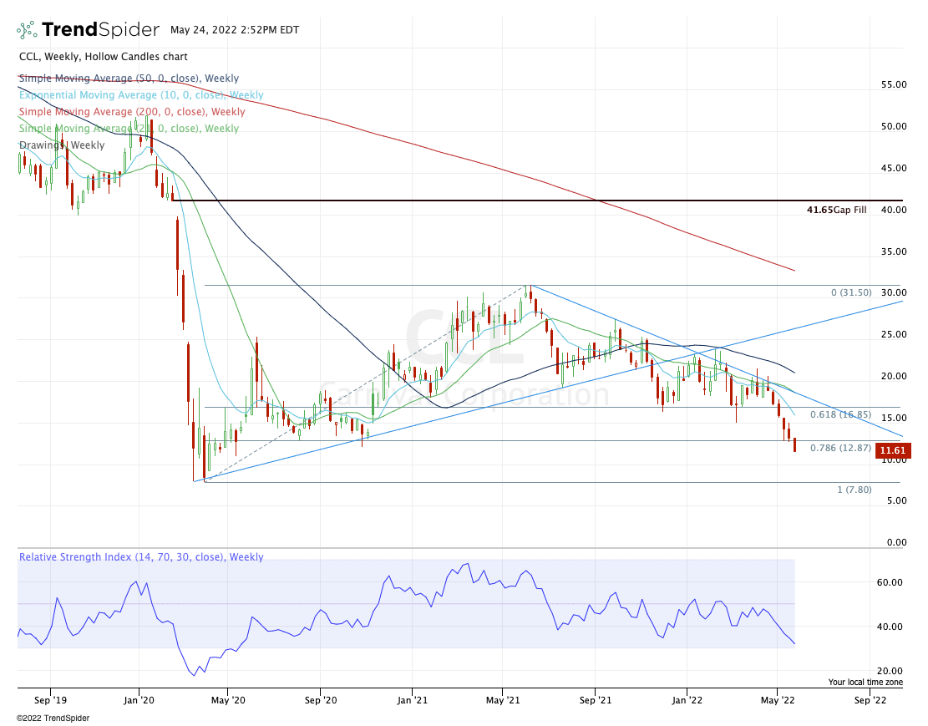Screen dimensions: 928x726
Task: Click the Jan '22 date axis label
Action: 687,701
